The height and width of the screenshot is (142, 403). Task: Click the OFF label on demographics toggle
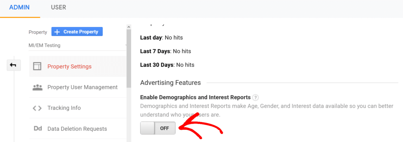[x=165, y=128]
